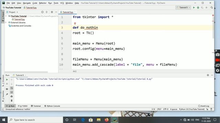Viewport: 220px width, 123px height.
Task: Switch to the Terminal tool tab
Action: pos(36,106)
